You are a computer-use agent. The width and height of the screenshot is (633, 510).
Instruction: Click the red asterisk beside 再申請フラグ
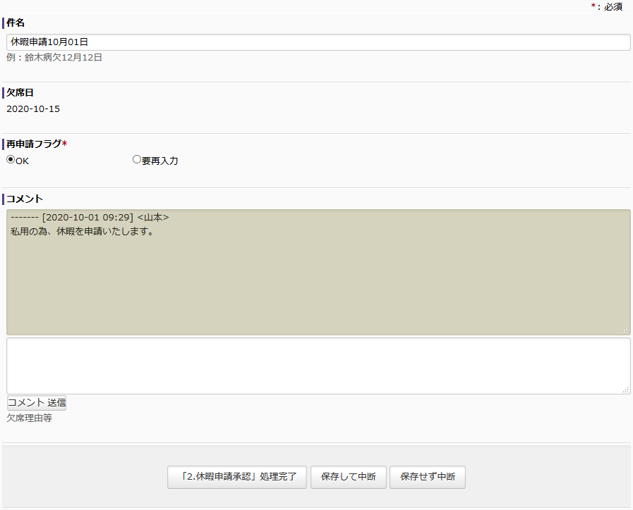65,144
